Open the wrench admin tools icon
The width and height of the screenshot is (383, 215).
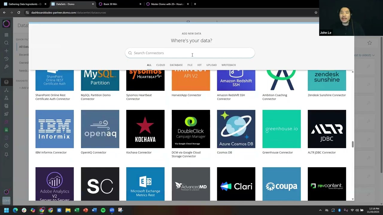(x=6, y=67)
